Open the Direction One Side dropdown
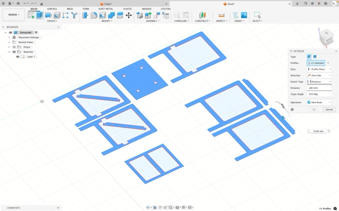339x211 pixels. click(x=319, y=75)
